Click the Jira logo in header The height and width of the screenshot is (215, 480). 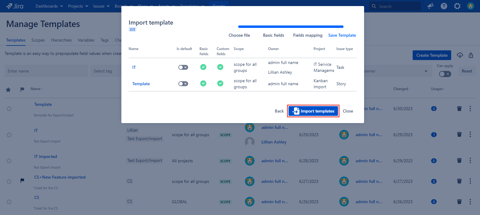15,6
